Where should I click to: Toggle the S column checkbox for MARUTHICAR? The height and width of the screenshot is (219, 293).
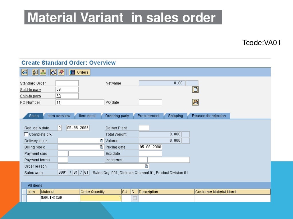[134, 198]
